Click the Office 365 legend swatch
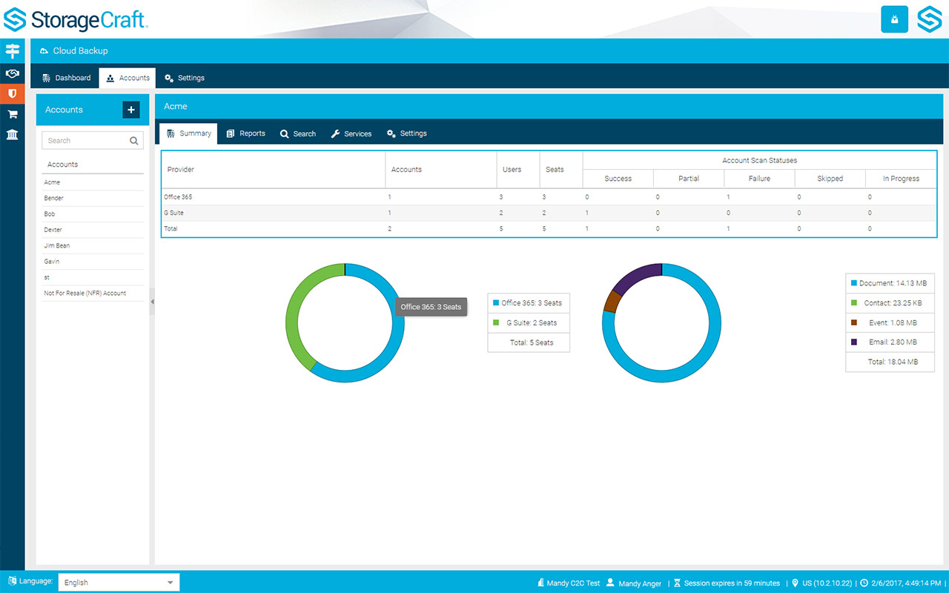Image resolution: width=949 pixels, height=593 pixels. pos(496,303)
